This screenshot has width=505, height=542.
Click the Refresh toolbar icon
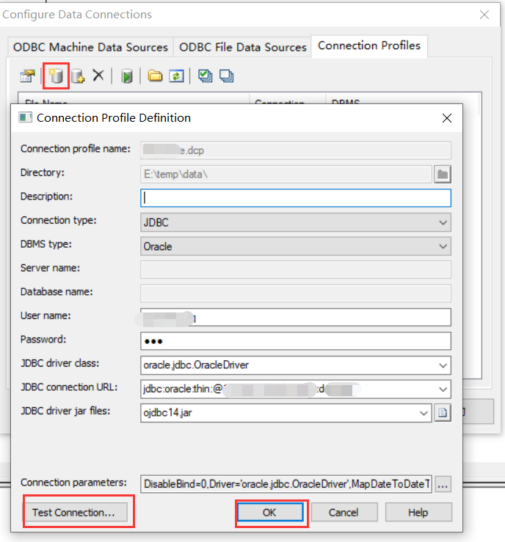(x=176, y=76)
